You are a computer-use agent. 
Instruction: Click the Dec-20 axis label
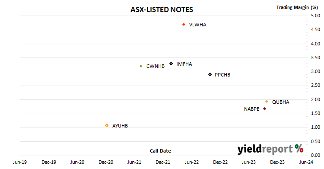(106, 162)
